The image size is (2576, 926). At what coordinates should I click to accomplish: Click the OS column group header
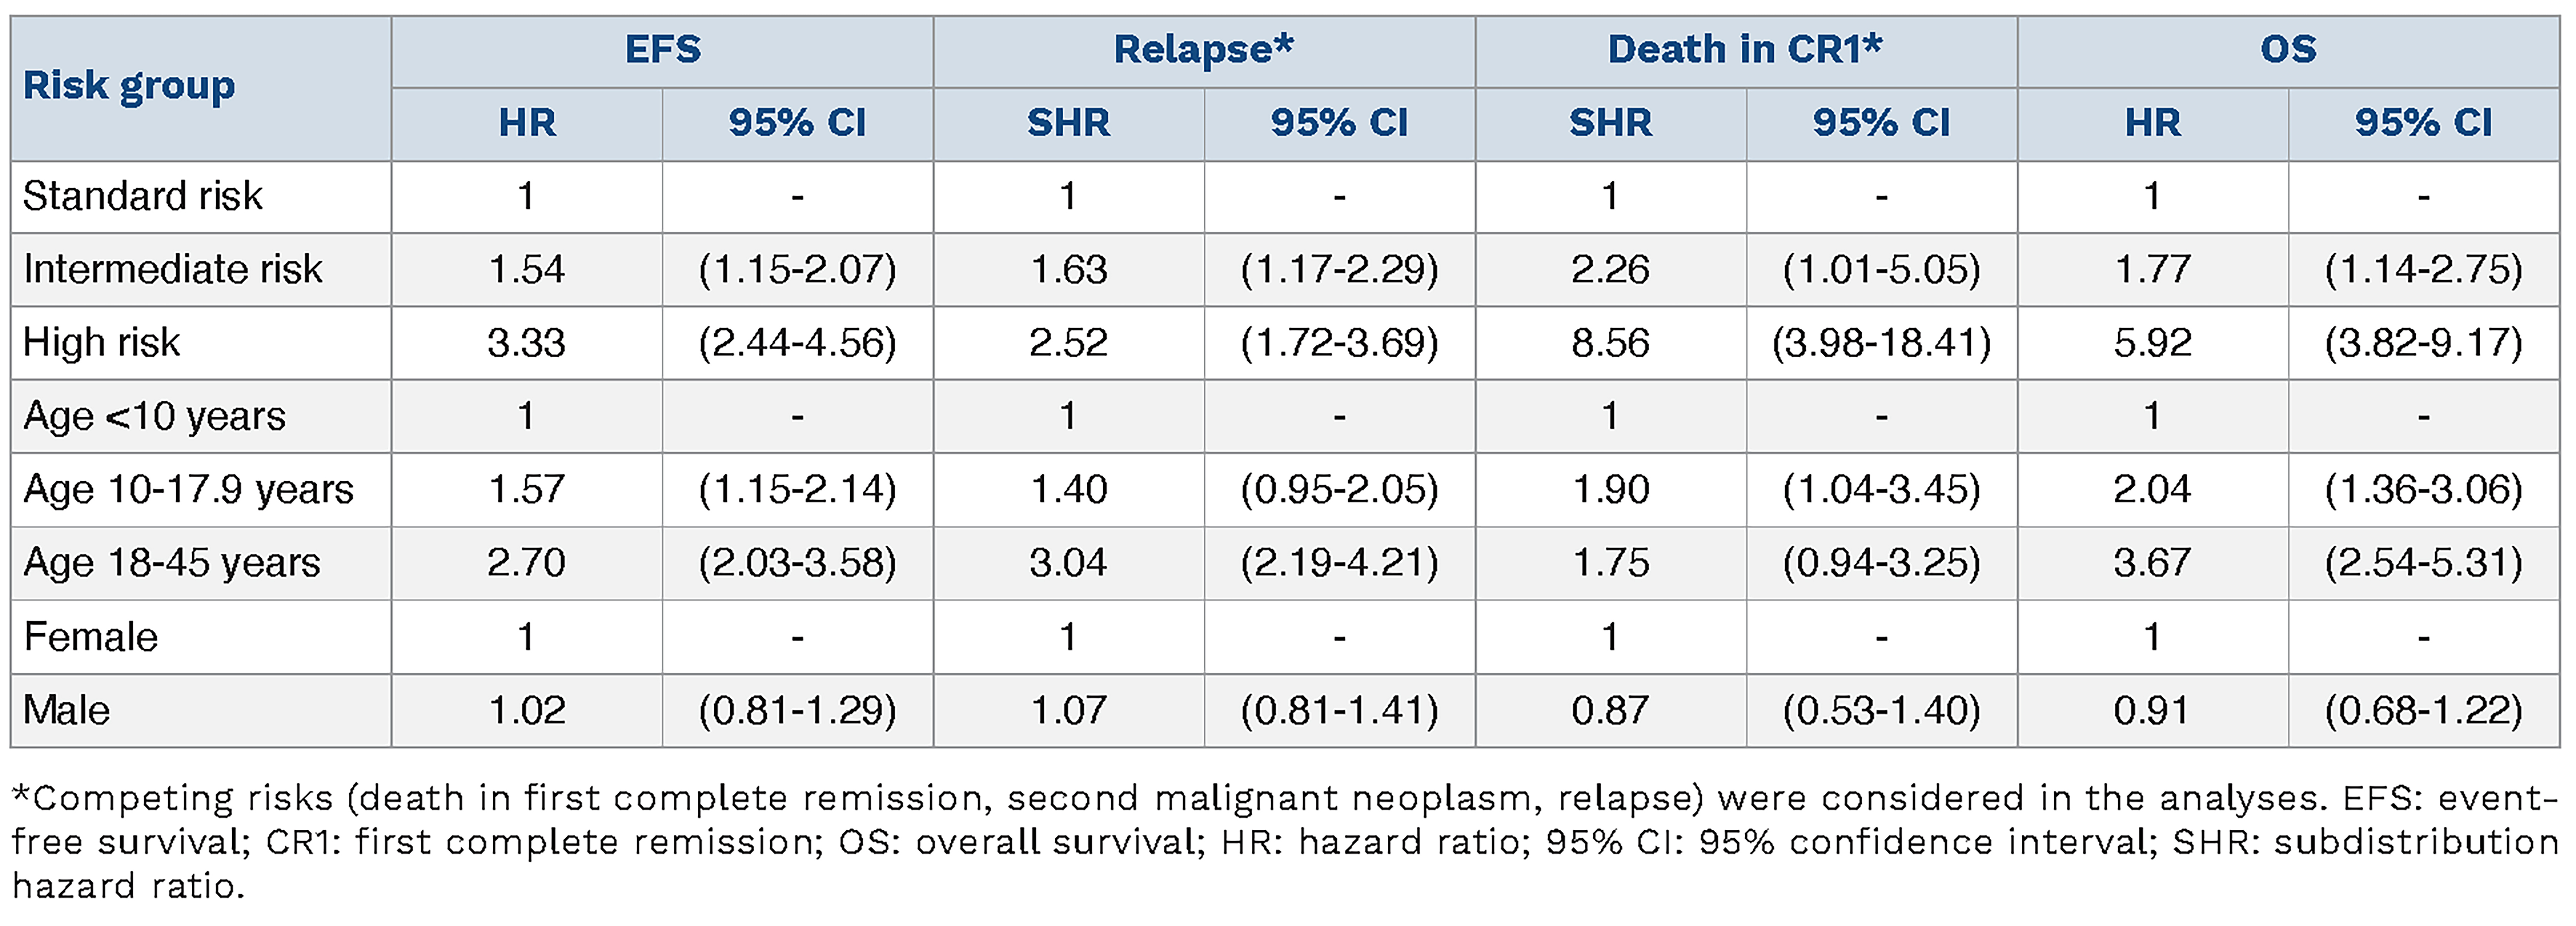pyautogui.click(x=2288, y=49)
